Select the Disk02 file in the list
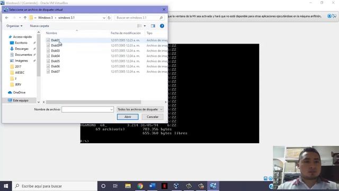Viewport: 339px width, 191px height. point(55,46)
